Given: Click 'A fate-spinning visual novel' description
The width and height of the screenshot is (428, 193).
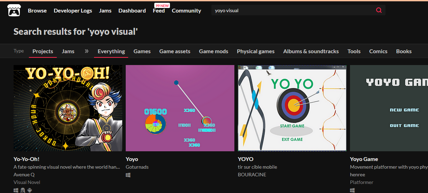Looking at the screenshot, I should (x=67, y=167).
